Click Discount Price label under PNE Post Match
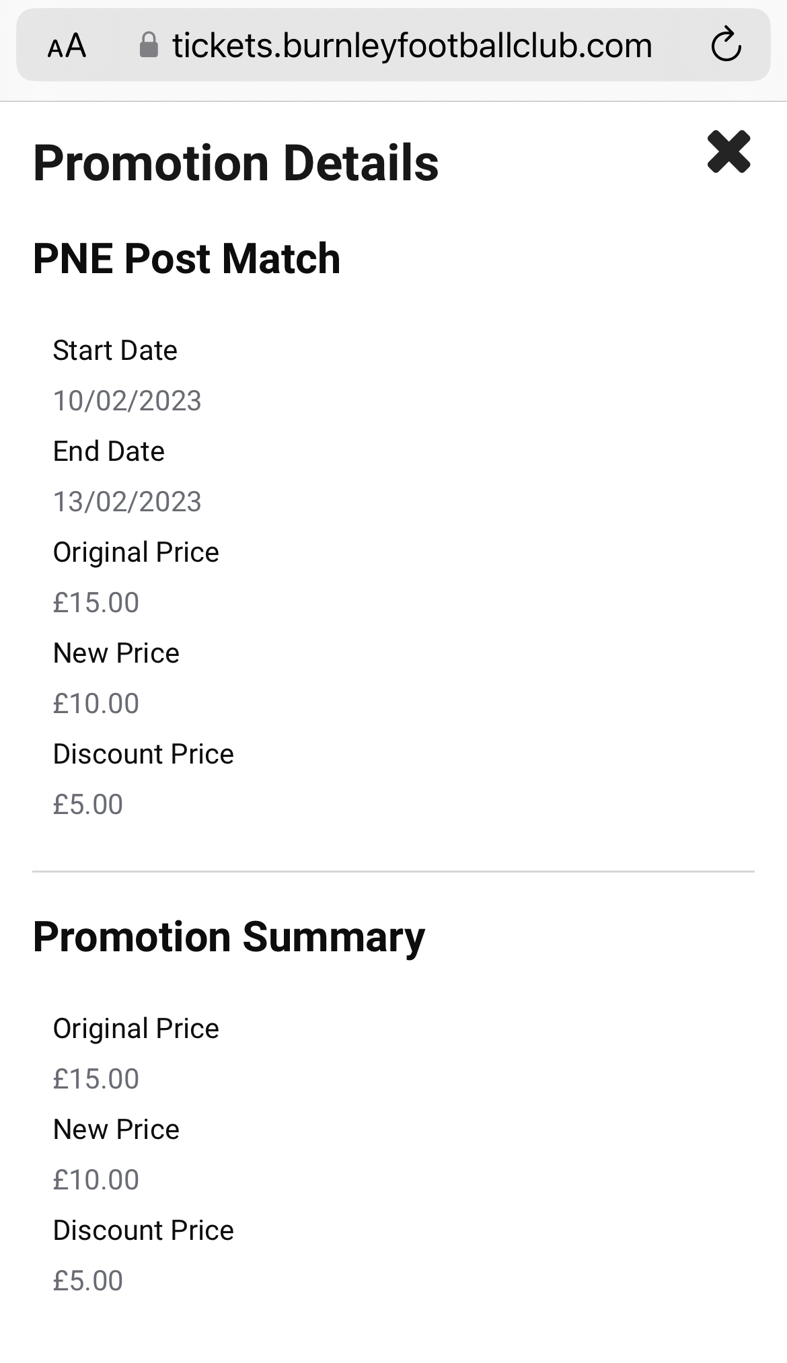 coord(143,754)
